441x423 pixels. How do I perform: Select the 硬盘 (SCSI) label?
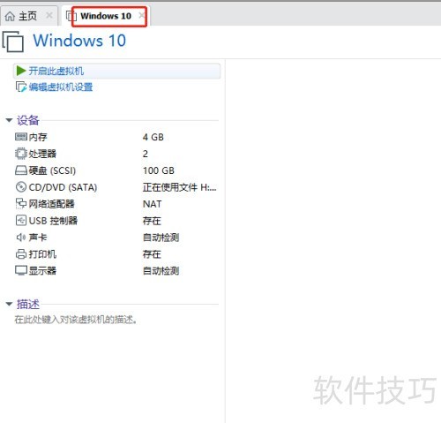point(52,170)
